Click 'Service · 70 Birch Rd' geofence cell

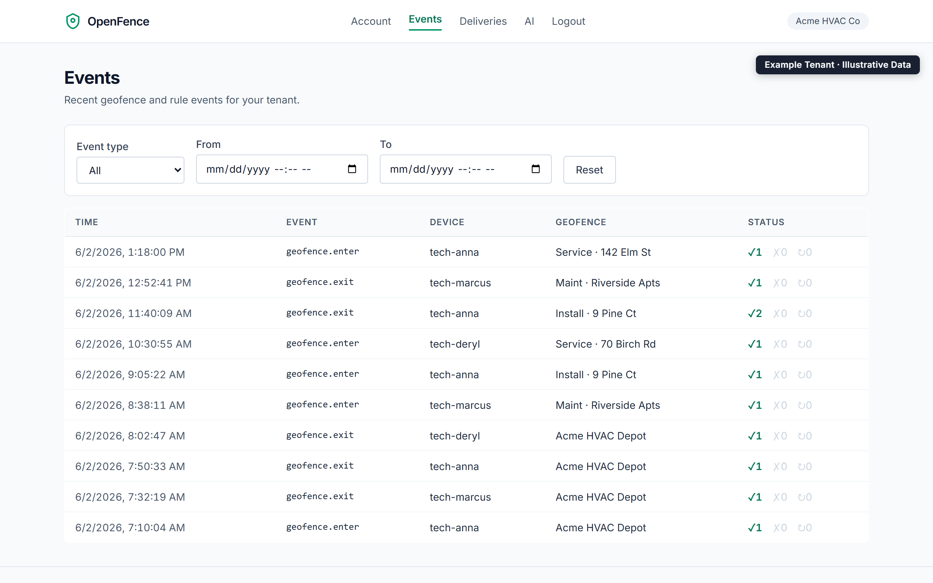click(x=605, y=344)
